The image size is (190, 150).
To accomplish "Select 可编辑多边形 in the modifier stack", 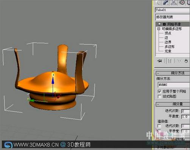I will tap(172, 29).
